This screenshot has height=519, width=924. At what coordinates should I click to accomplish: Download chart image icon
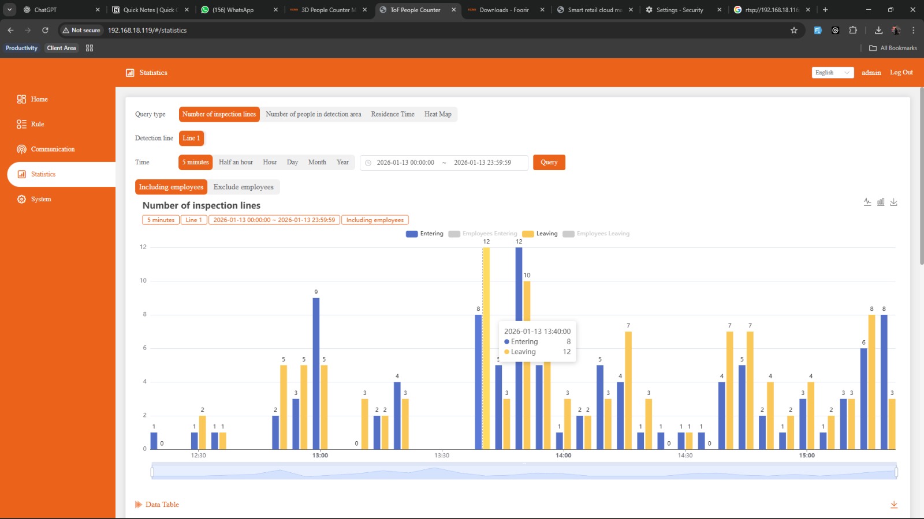click(893, 202)
